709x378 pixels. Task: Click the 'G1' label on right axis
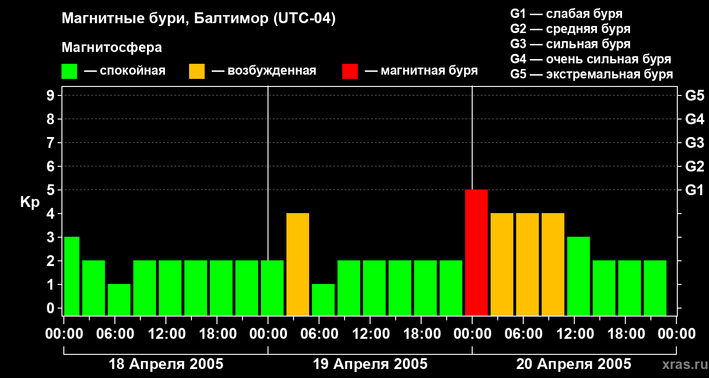coord(695,190)
